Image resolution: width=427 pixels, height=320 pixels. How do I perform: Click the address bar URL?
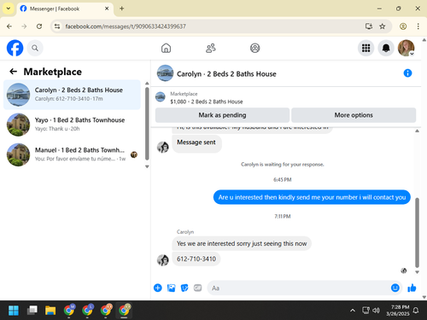pos(126,26)
